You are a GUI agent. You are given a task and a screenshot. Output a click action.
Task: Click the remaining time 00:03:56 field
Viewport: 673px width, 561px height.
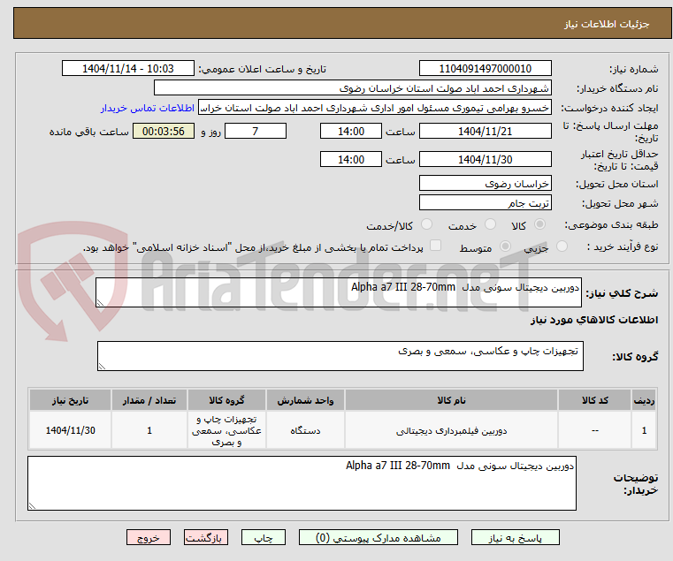coord(164,132)
